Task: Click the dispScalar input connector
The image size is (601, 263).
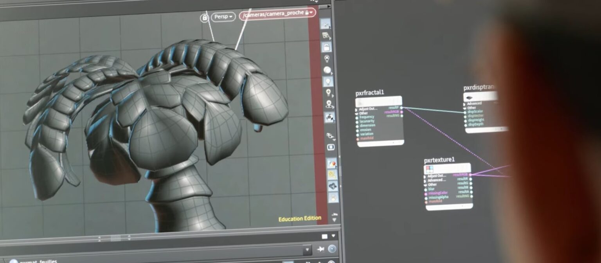Action: coord(465,112)
